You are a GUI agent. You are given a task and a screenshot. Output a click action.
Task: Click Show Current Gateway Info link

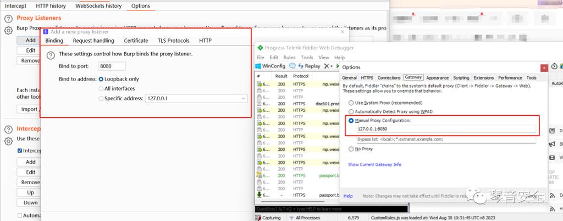pos(374,165)
